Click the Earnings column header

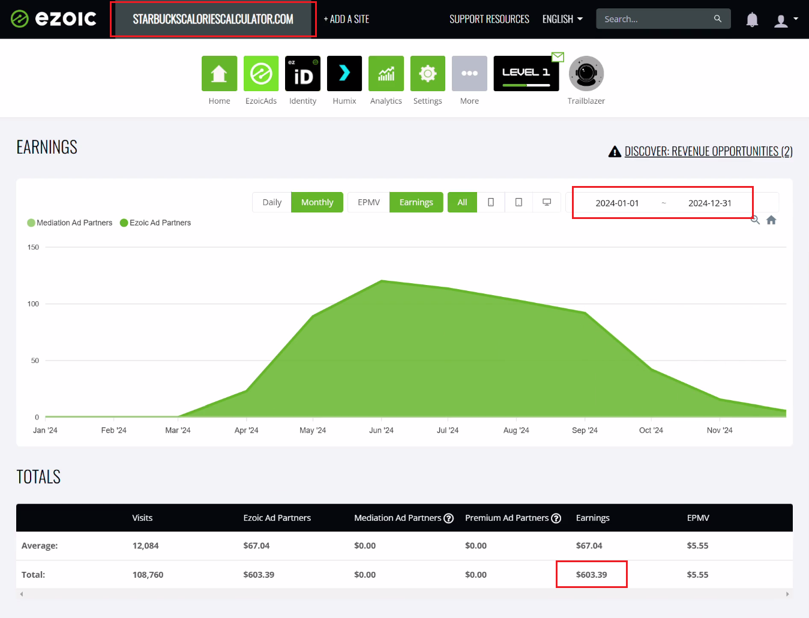tap(593, 518)
